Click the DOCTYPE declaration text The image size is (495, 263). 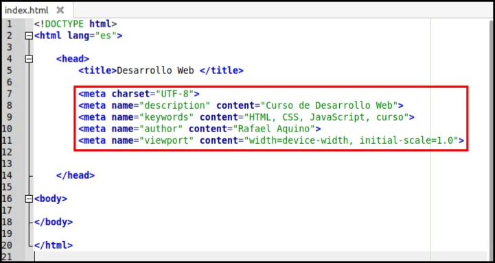pos(76,24)
